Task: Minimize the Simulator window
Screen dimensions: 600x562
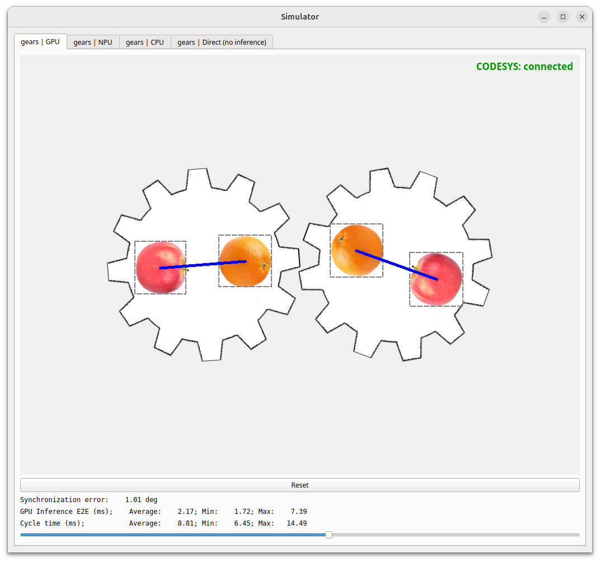Action: [x=544, y=17]
